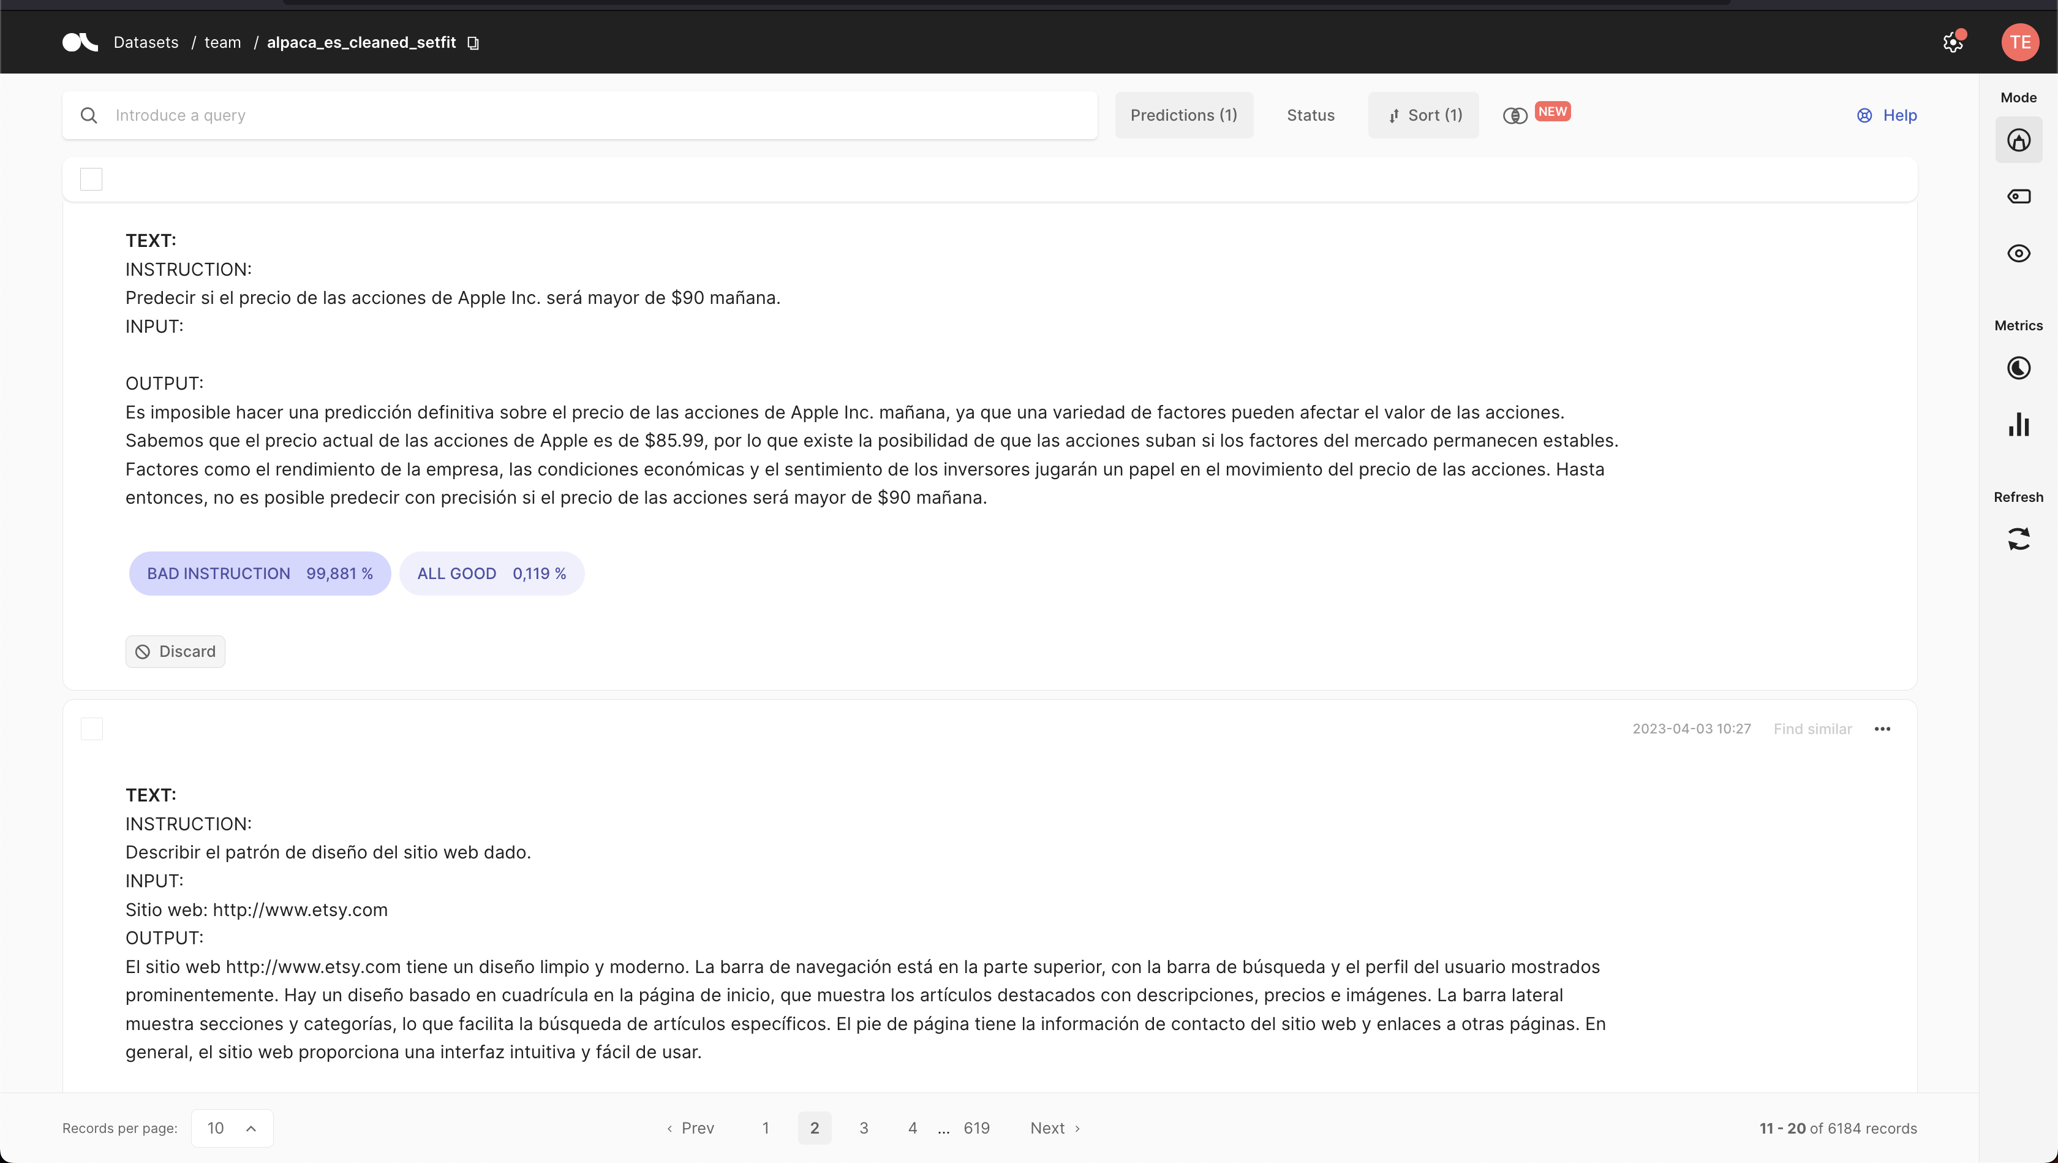Select hand-labelling mode icon in sidebar

[x=2018, y=141]
